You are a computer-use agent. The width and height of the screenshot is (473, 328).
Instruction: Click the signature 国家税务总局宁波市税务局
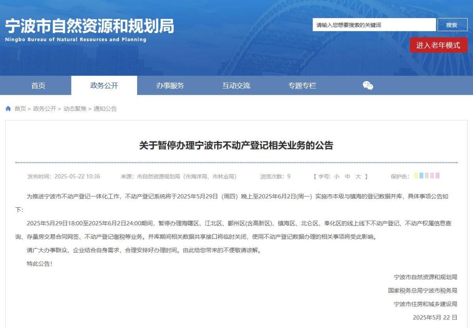(423, 291)
